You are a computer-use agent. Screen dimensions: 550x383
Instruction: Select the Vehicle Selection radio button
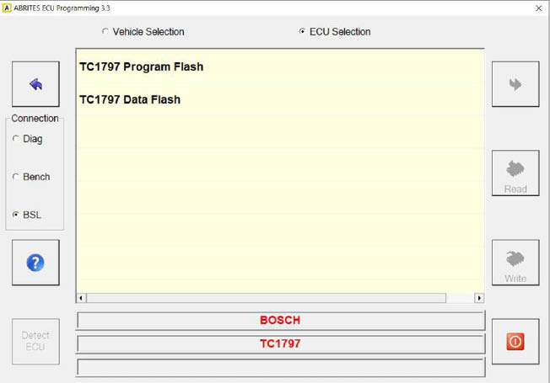click(105, 32)
